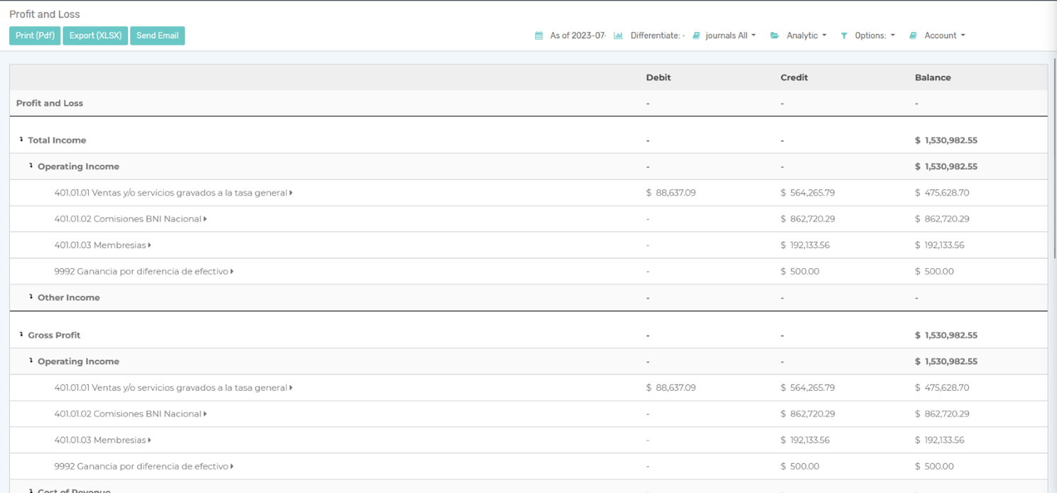
Task: Export the report with Export (XLSX)
Action: [95, 35]
